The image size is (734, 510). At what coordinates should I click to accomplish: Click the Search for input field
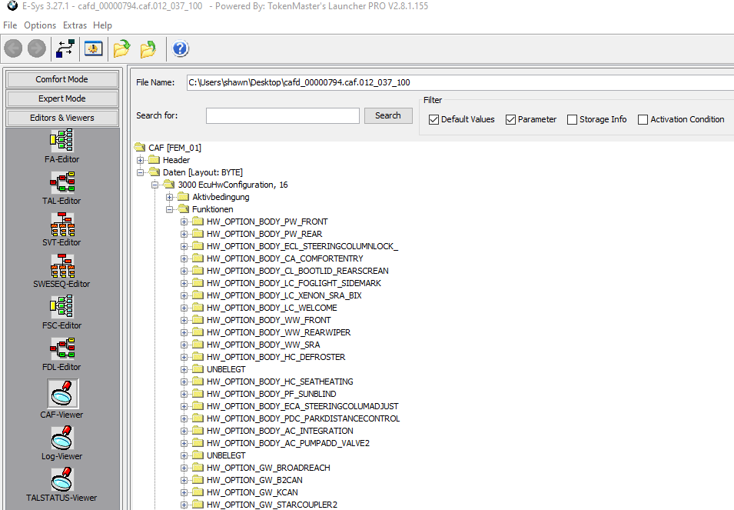282,115
